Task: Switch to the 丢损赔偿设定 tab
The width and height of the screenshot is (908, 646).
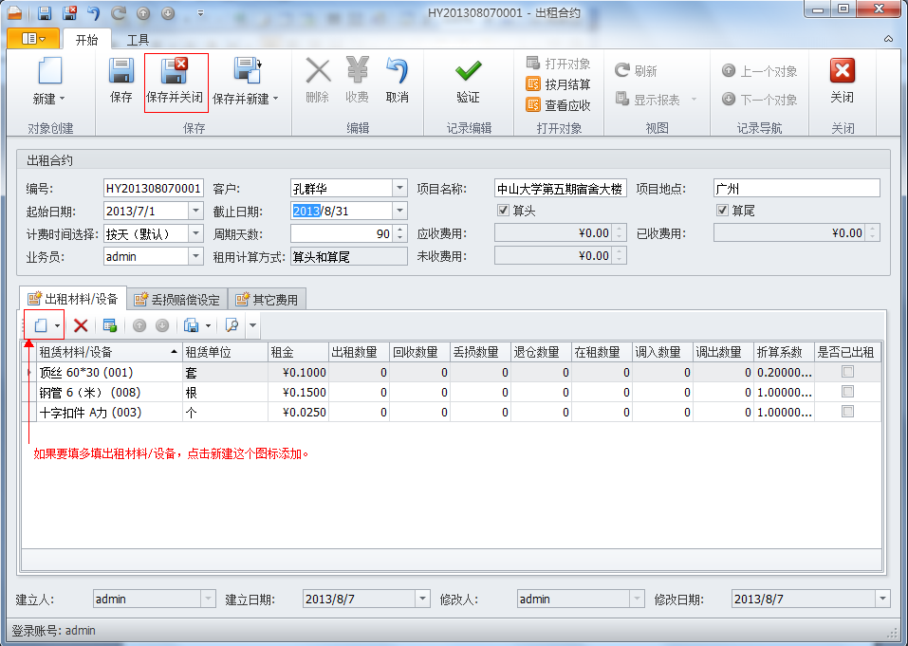Action: (x=177, y=299)
